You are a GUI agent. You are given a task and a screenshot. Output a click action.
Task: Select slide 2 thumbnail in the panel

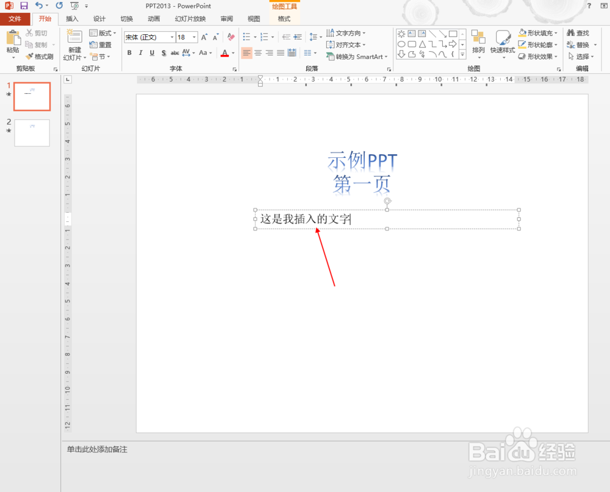[x=32, y=132]
